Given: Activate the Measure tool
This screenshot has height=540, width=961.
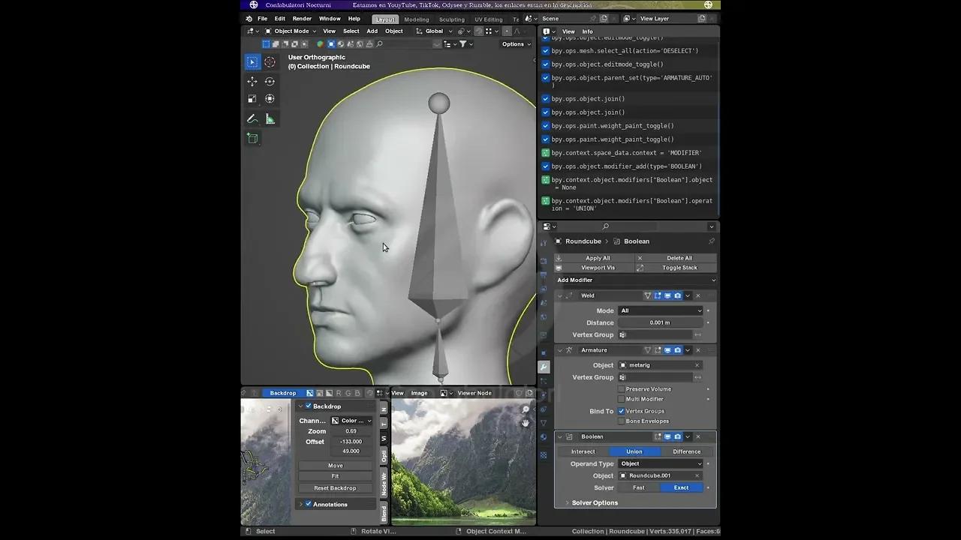Looking at the screenshot, I should click(270, 118).
